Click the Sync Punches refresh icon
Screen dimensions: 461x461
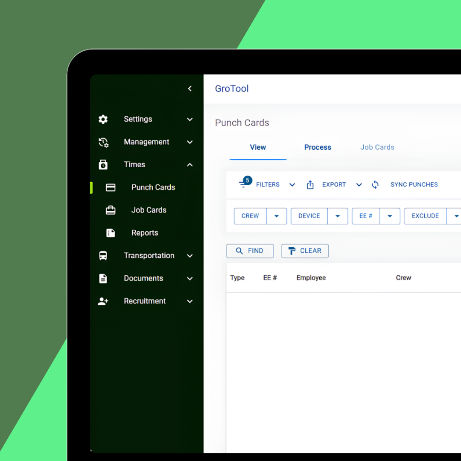point(375,185)
